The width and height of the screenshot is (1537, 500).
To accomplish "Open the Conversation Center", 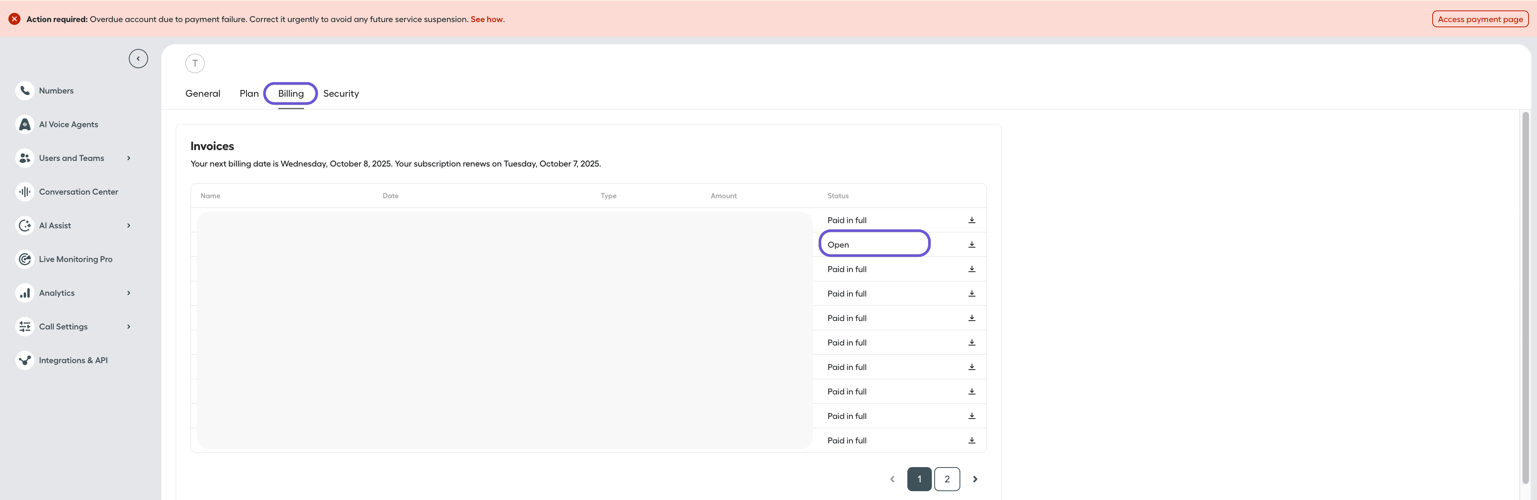I will (x=79, y=191).
